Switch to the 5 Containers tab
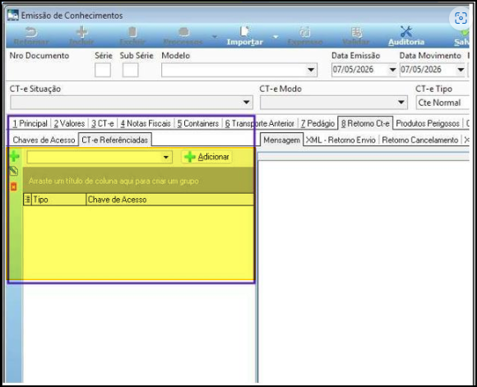Viewport: 477px width, 387px height. (198, 123)
